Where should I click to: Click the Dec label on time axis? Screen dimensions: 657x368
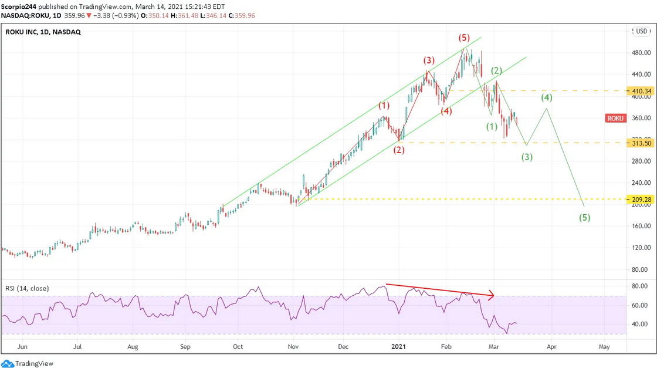(343, 347)
